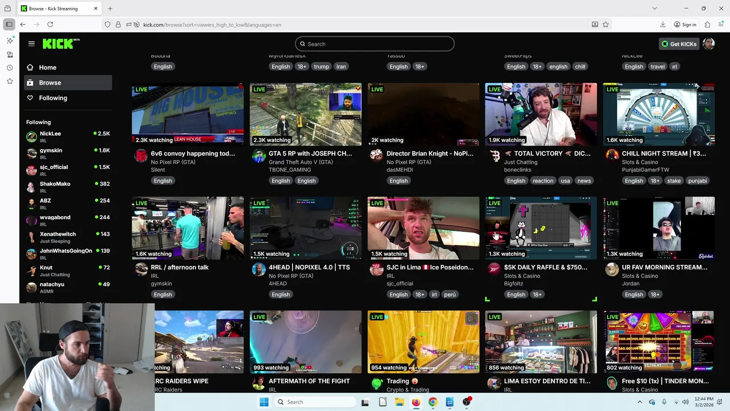Click Bigfoltz streamer avatar
730x411 pixels.
tap(494, 269)
